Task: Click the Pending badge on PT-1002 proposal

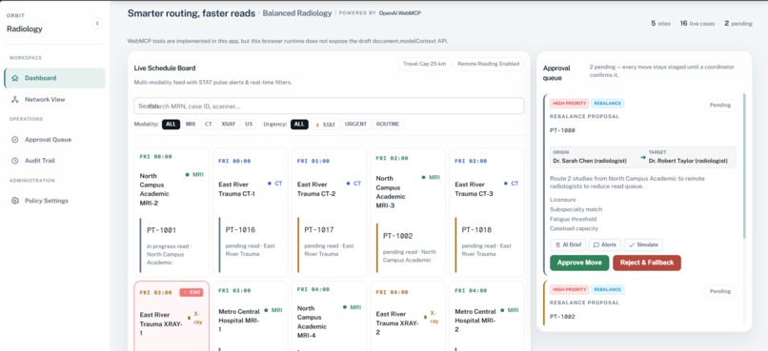Action: pyautogui.click(x=720, y=291)
